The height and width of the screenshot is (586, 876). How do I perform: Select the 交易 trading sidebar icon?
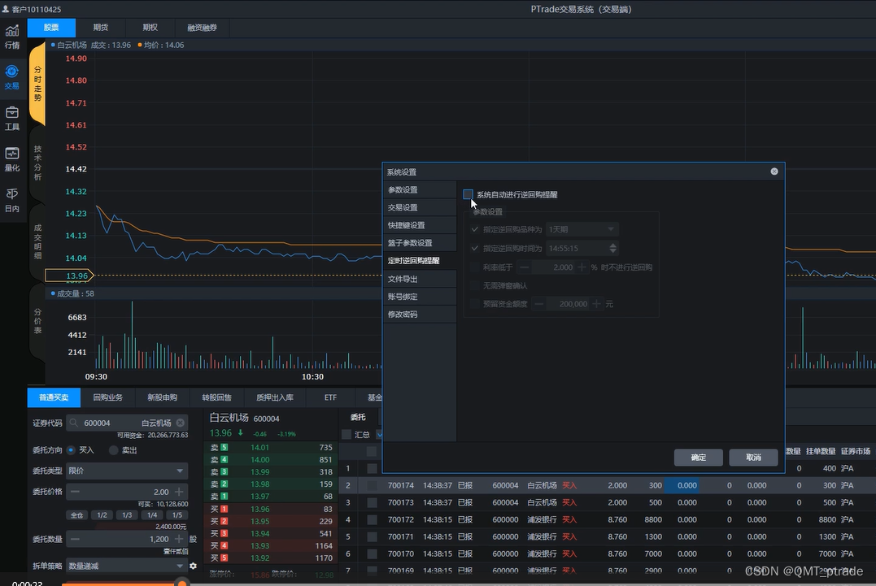pos(11,77)
